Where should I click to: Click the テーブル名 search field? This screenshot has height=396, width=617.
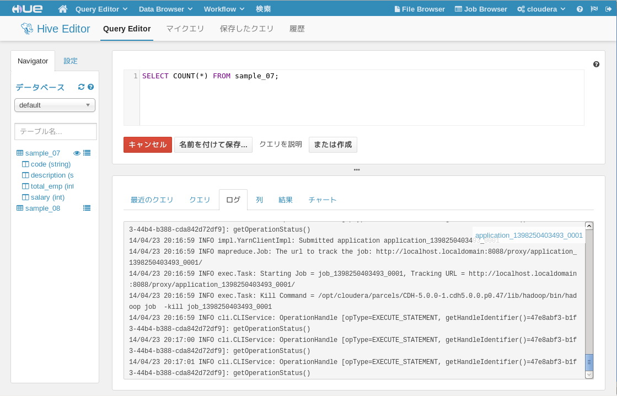pos(56,131)
